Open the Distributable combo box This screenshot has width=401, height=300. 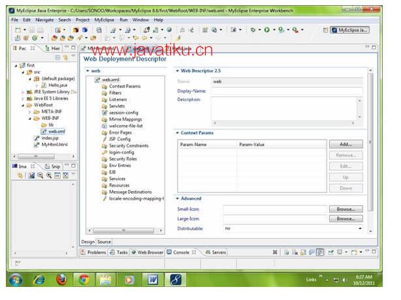(x=293, y=228)
